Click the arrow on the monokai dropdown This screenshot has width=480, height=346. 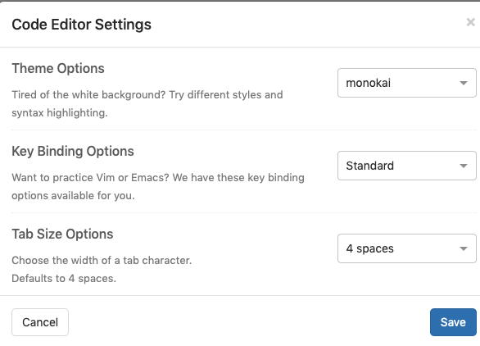click(x=464, y=83)
